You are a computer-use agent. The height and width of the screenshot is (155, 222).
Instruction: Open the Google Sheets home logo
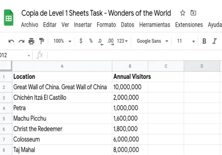(9, 18)
